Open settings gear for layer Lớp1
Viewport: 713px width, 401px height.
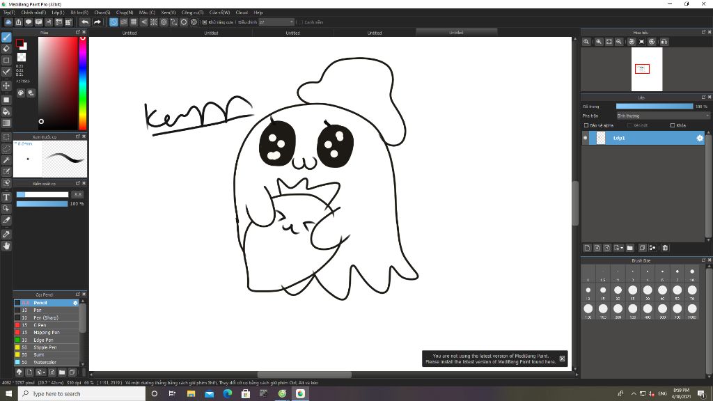(700, 139)
